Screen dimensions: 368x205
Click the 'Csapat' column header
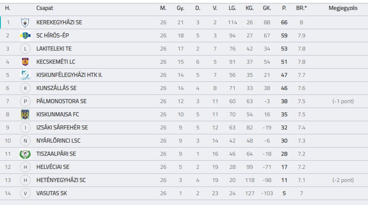point(44,8)
